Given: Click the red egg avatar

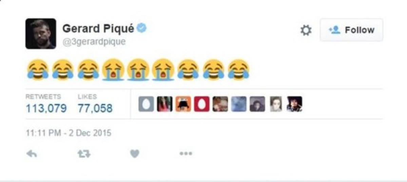Looking at the screenshot, I should (x=202, y=104).
